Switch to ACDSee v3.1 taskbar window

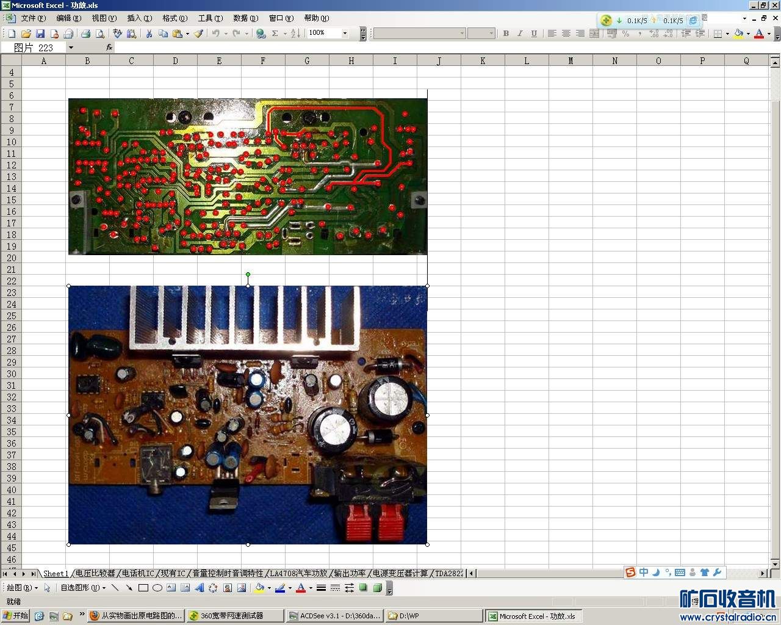point(335,616)
